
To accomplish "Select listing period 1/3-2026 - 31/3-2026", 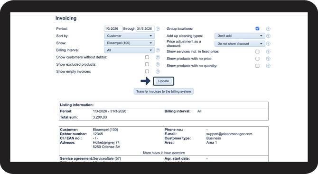I will coord(110,111).
